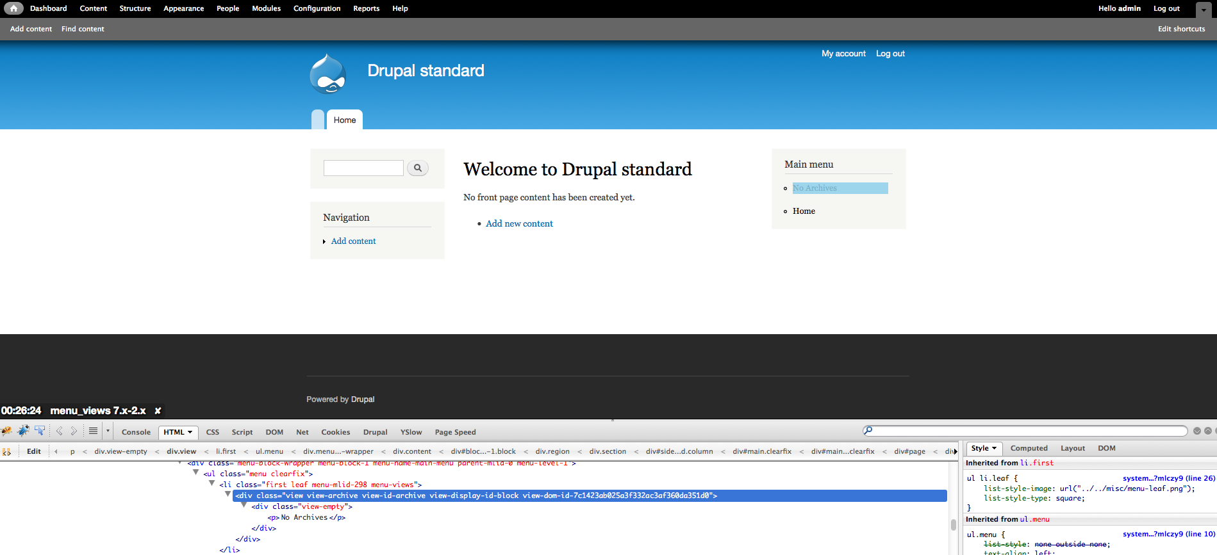Click the break on mutate icon

[7, 451]
